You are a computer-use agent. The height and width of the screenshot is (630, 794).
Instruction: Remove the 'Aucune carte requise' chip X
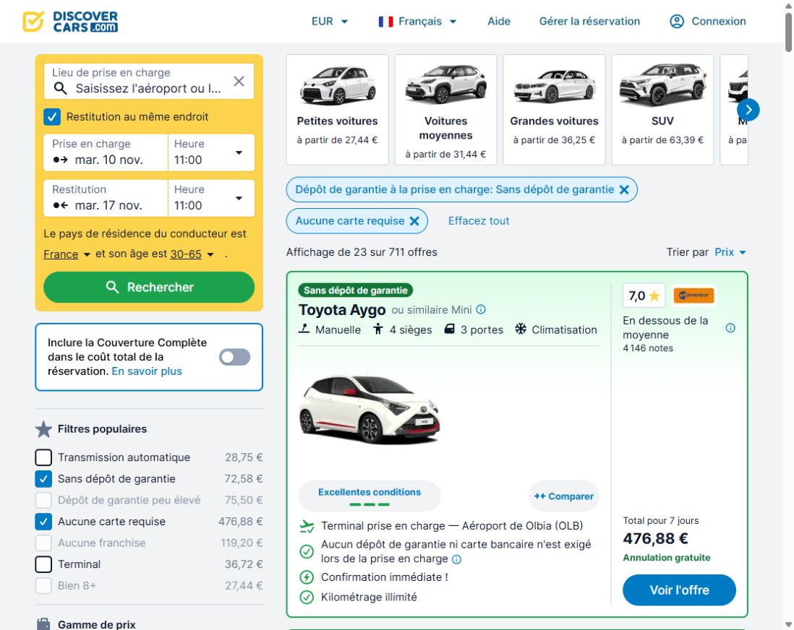tap(414, 221)
